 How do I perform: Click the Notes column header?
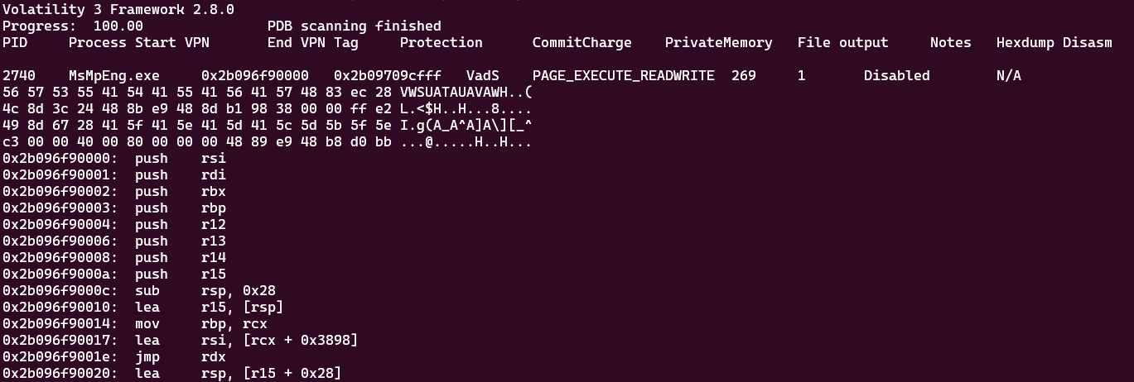pyautogui.click(x=950, y=42)
